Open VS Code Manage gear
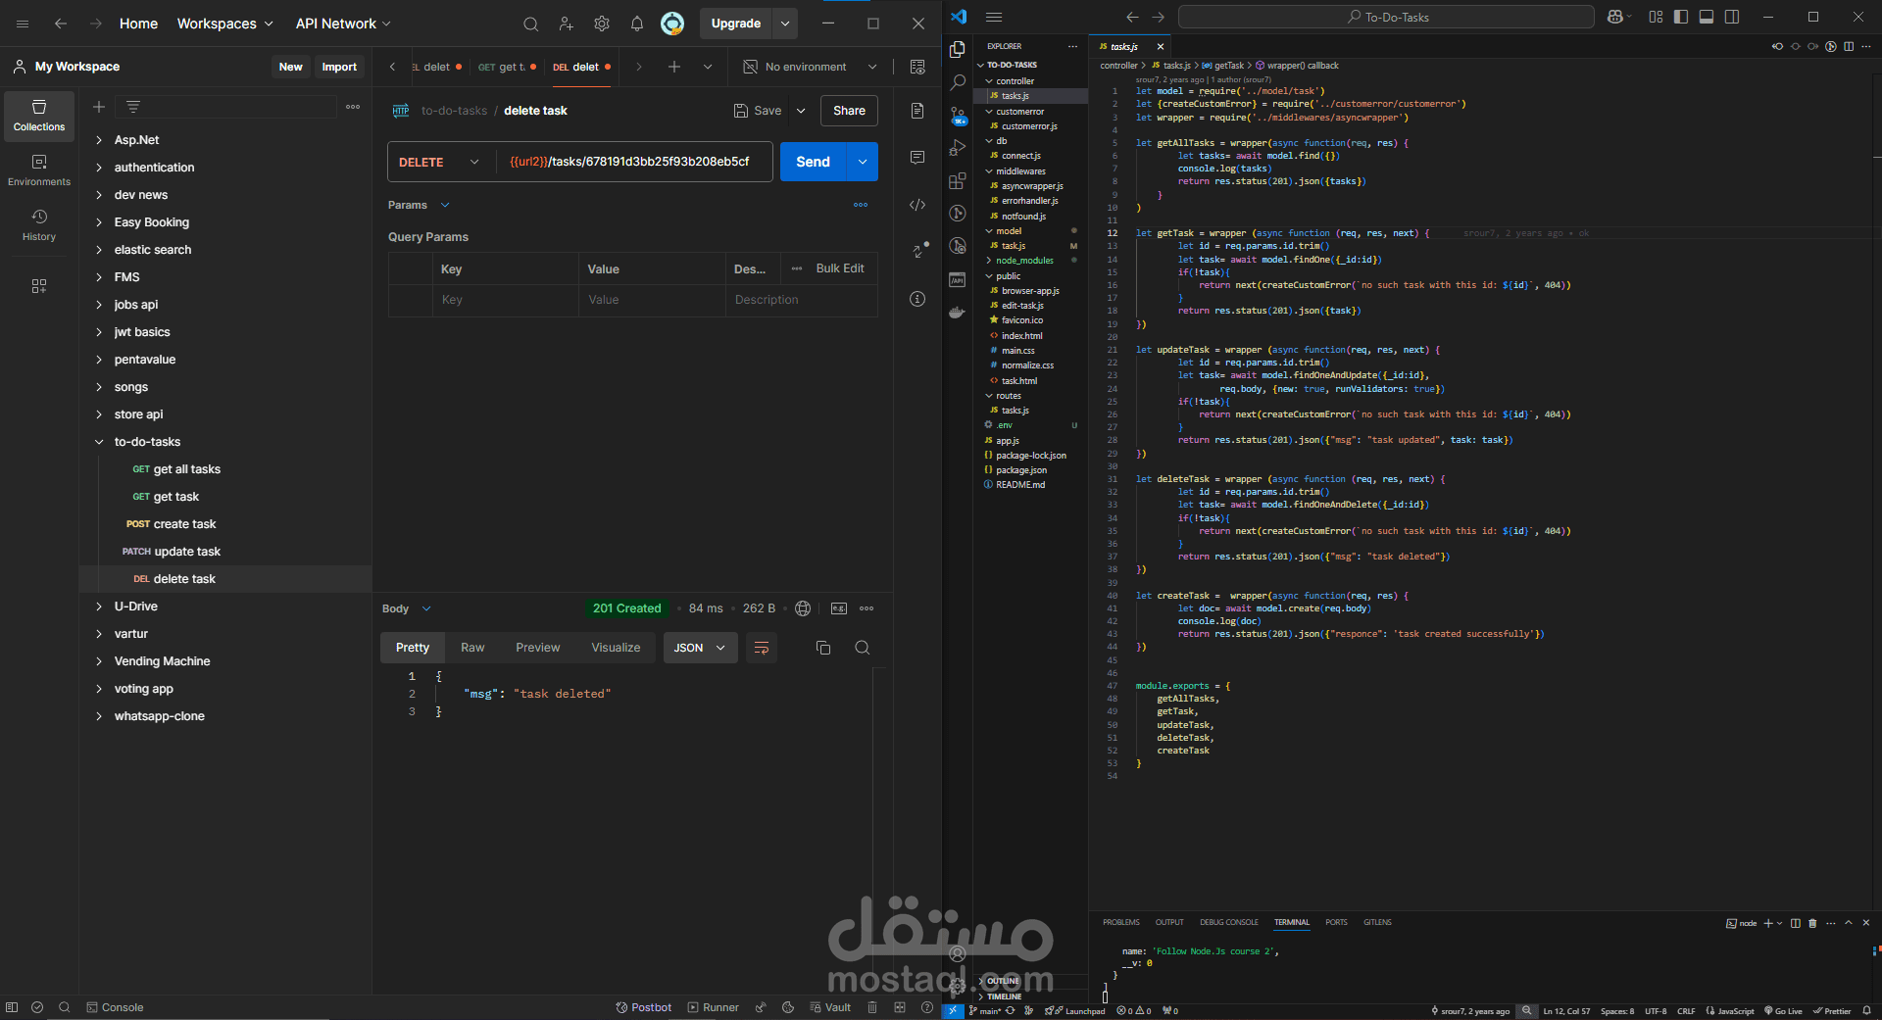 tap(958, 987)
